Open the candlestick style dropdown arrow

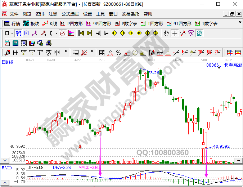point(56,34)
